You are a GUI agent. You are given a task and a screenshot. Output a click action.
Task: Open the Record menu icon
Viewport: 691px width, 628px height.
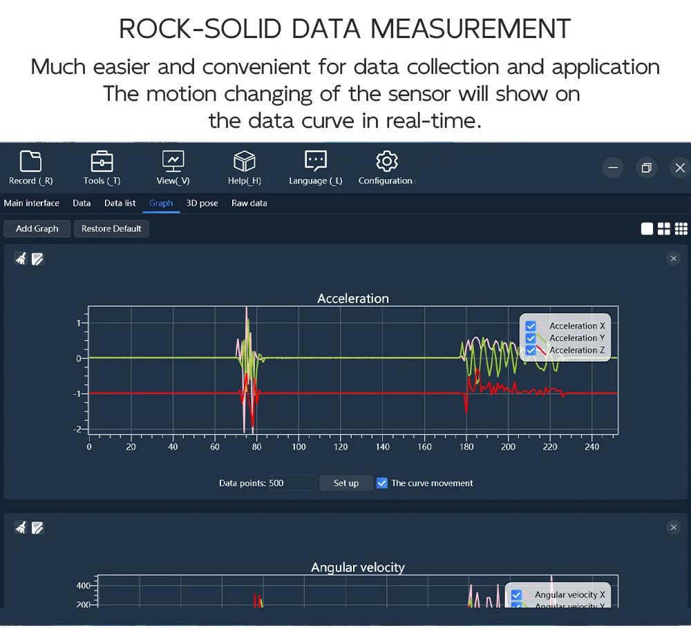[30, 161]
